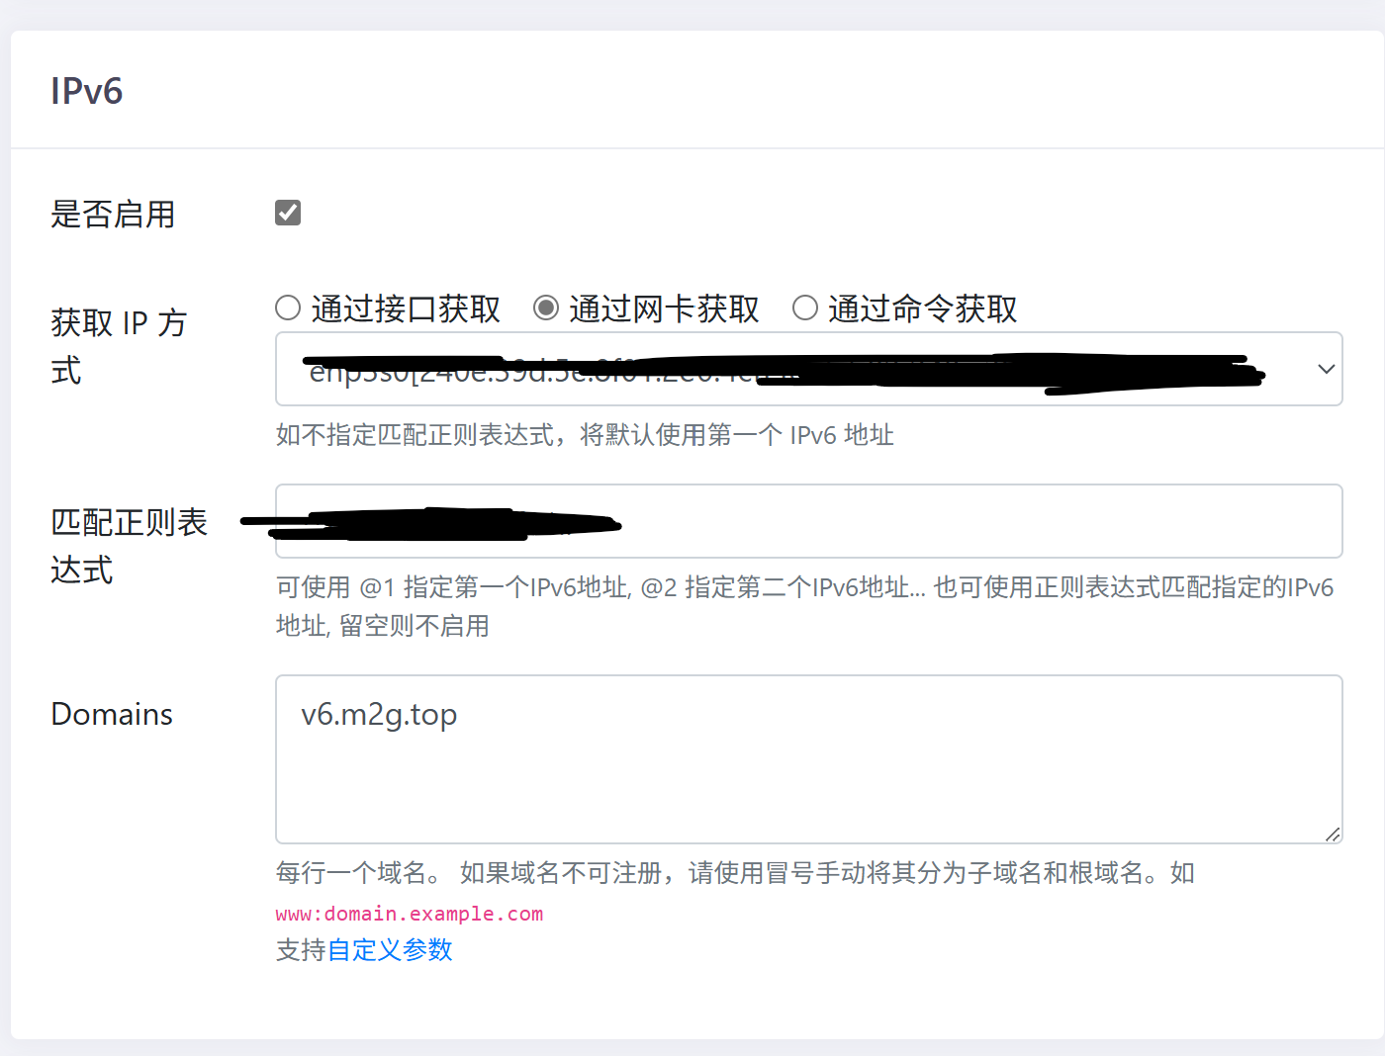Image resolution: width=1385 pixels, height=1056 pixels.
Task: Click the 获取 IP 方式 label
Action: [x=119, y=347]
